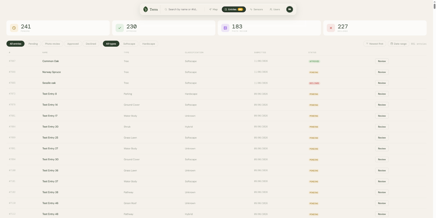Review the Common Oak entry
Viewport: 436px width, 218px height.
pyautogui.click(x=382, y=61)
